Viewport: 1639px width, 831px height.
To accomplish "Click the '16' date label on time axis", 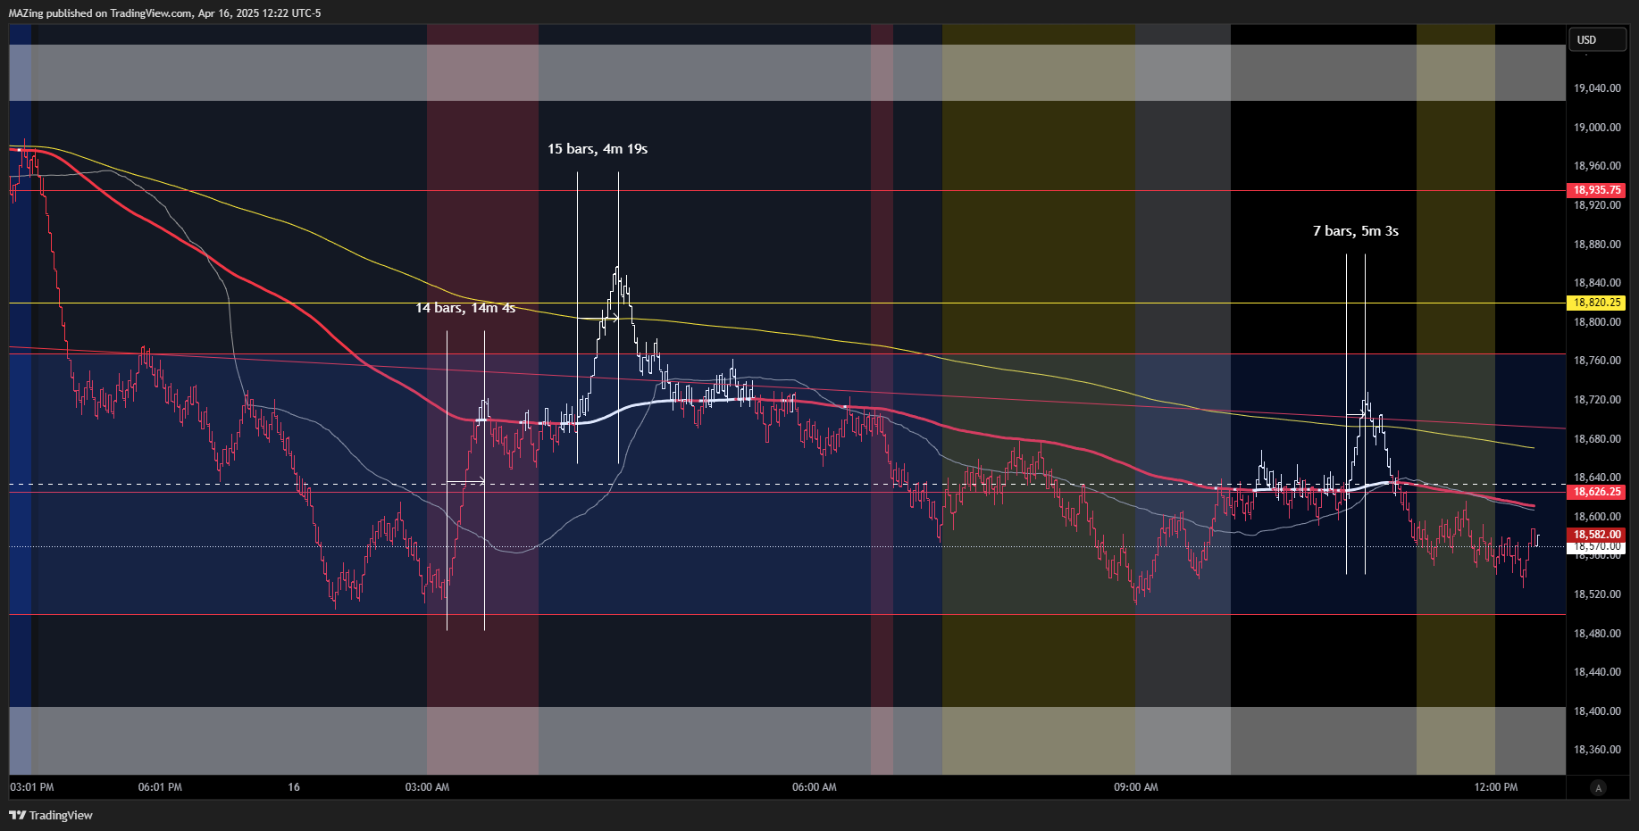I will (x=294, y=787).
